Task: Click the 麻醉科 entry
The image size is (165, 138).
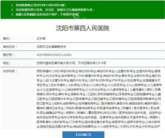Action: pos(70,113)
